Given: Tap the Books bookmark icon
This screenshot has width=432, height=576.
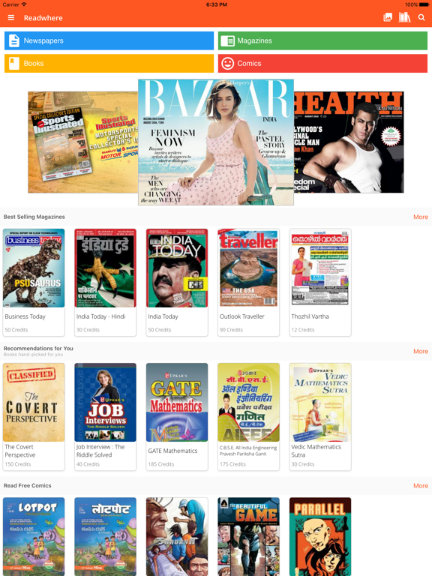Looking at the screenshot, I should (14, 64).
